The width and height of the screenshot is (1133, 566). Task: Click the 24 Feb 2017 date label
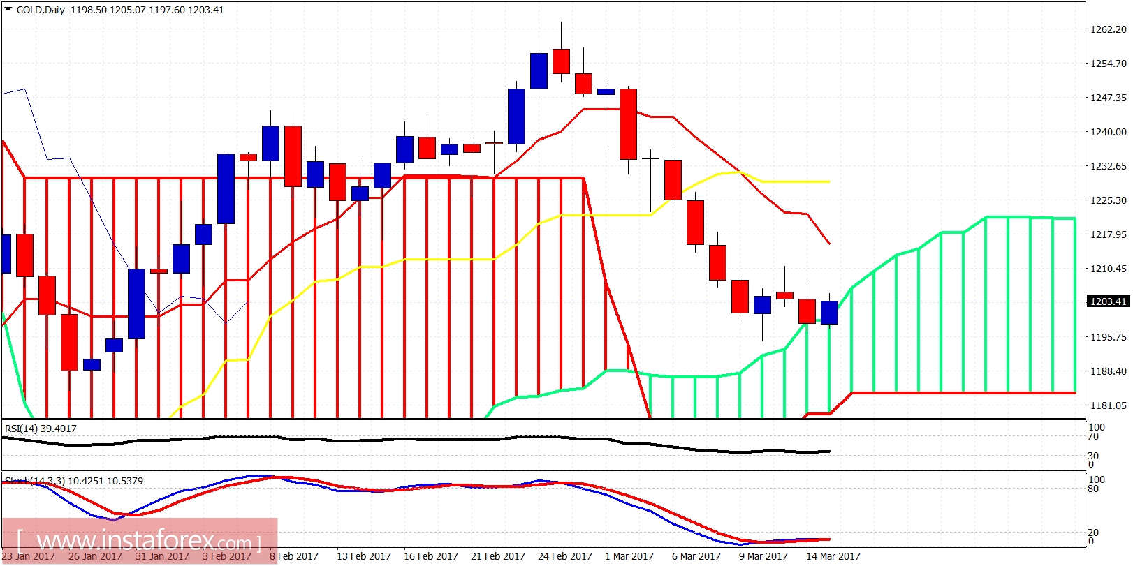click(565, 556)
